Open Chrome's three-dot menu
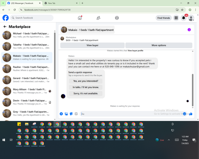199x159 pixels. [195, 10]
